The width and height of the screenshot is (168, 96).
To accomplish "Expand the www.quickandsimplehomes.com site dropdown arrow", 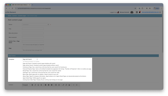I will [160, 12].
